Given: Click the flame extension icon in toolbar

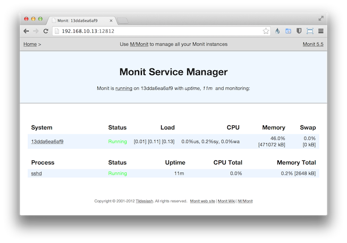Looking at the screenshot, I should (277, 31).
